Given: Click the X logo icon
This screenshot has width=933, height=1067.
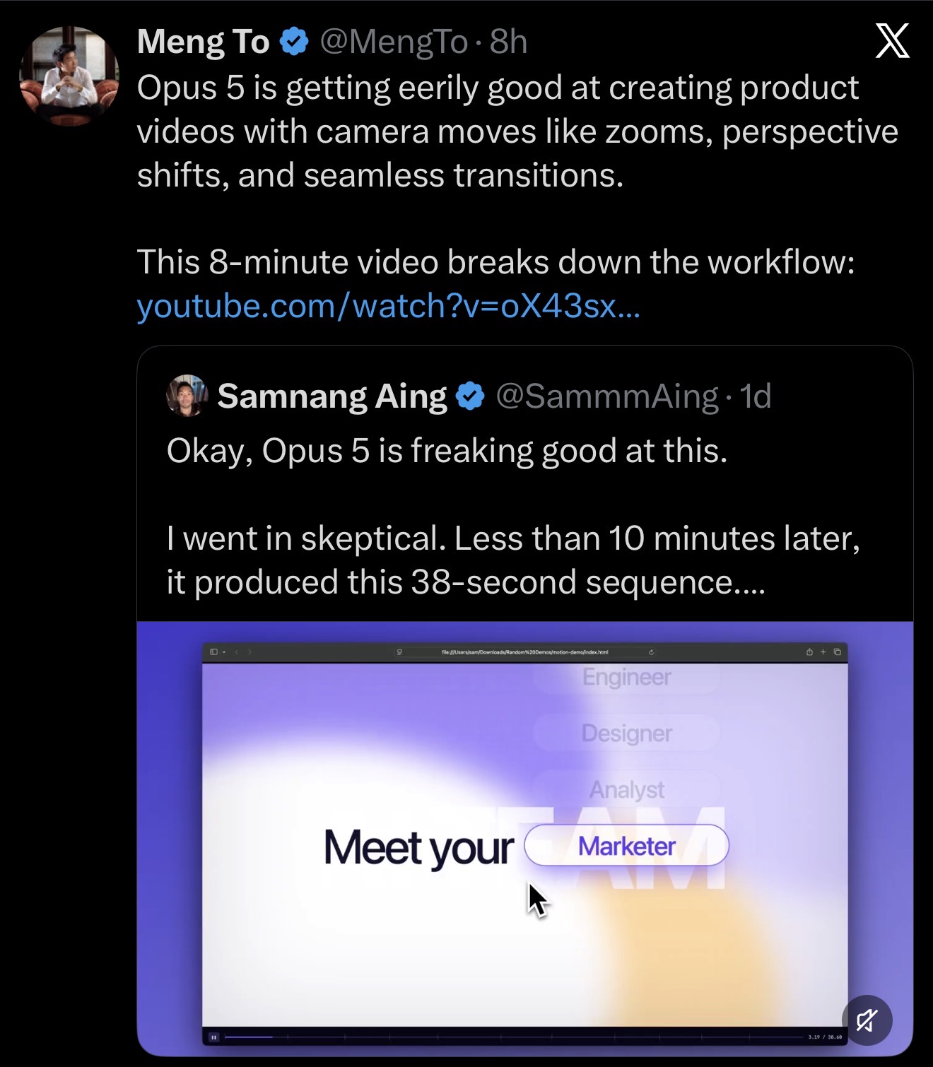Looking at the screenshot, I should point(892,41).
